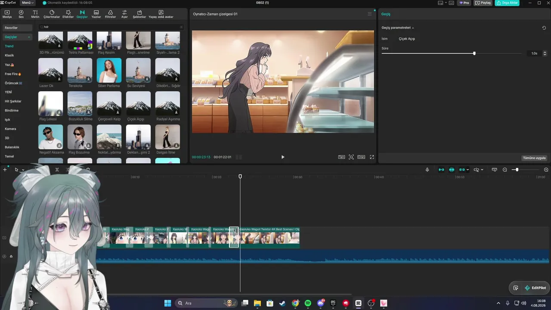Adjust the Süre value stepper arrows
The image size is (551, 310).
point(545,53)
